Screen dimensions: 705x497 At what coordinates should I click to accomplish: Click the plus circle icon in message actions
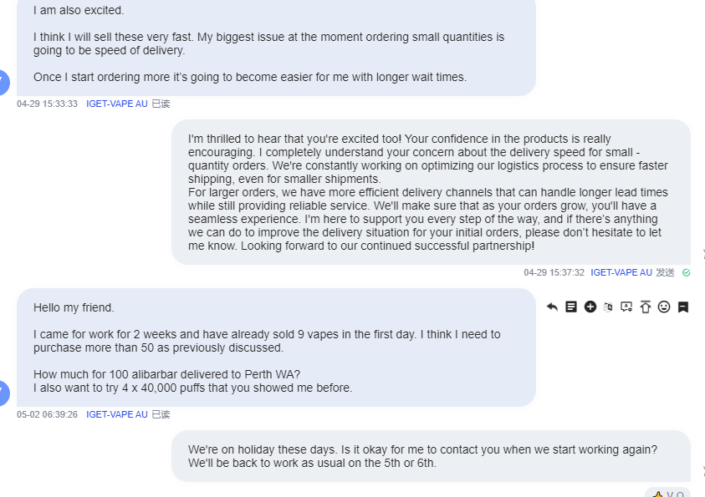(590, 307)
